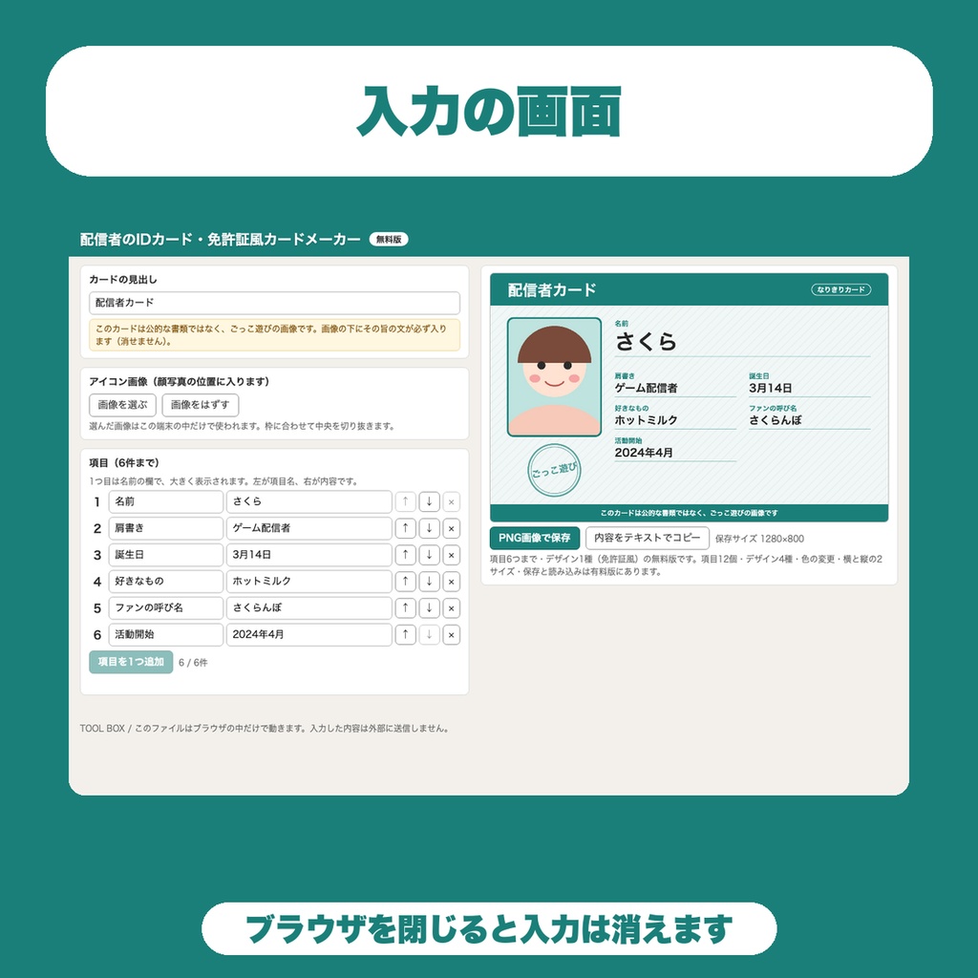Edit the カードの見出し text field
The height and width of the screenshot is (978, 978).
click(274, 303)
